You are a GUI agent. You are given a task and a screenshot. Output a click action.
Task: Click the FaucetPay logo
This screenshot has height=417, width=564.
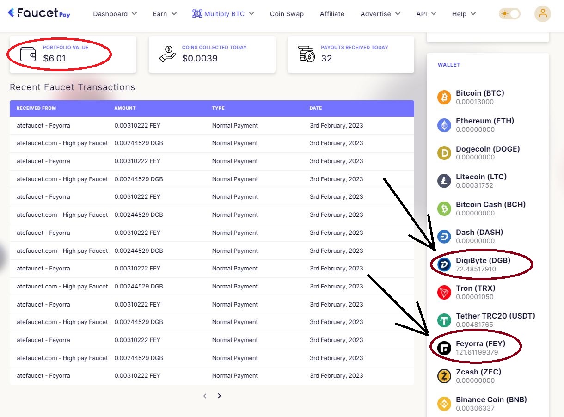pos(39,13)
